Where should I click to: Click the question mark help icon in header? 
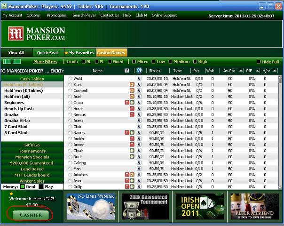coord(127,71)
